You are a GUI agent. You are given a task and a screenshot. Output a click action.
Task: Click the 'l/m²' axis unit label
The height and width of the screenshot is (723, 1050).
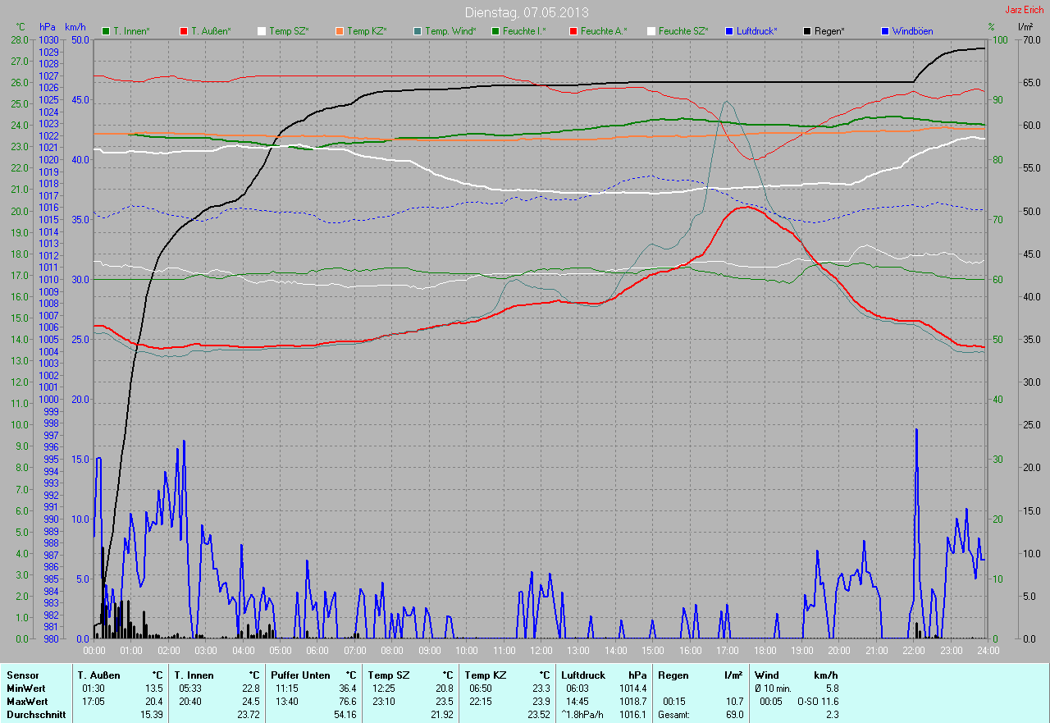tap(1025, 27)
